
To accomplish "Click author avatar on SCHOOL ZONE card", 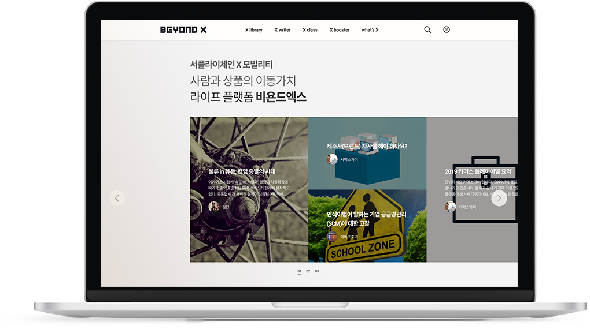I will tap(332, 237).
